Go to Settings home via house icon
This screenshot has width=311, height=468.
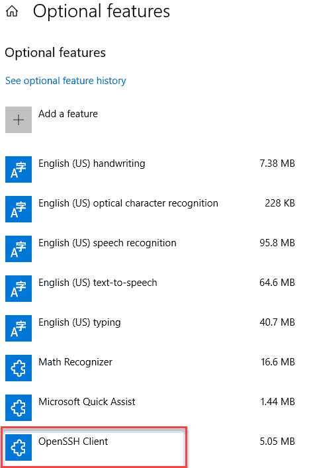[12, 12]
